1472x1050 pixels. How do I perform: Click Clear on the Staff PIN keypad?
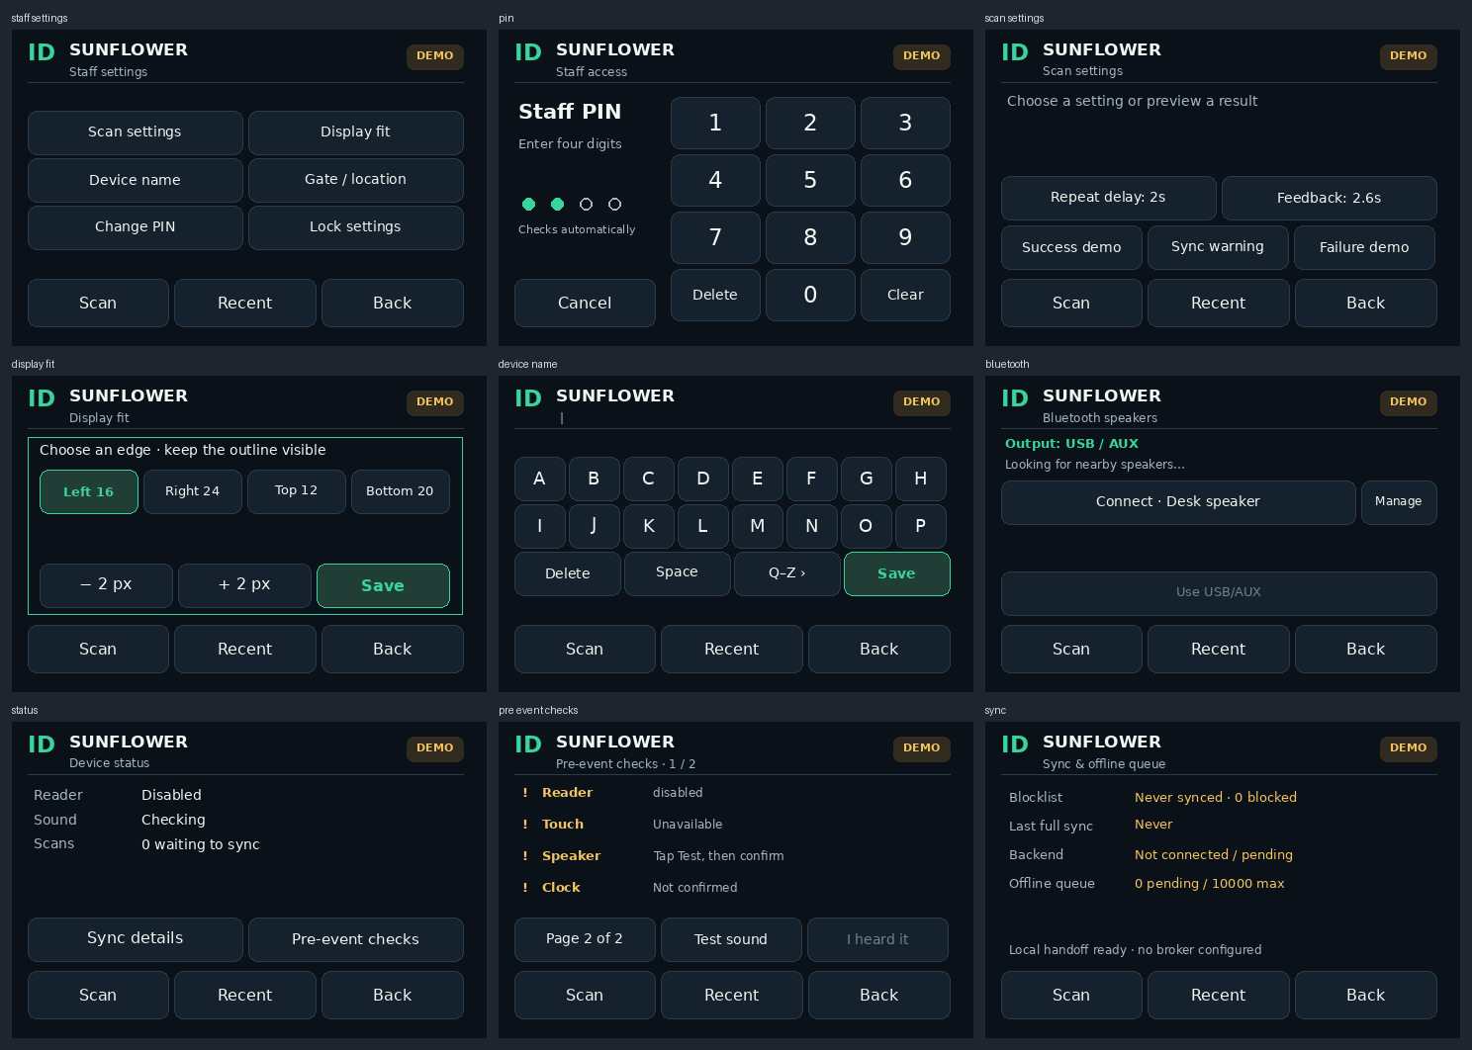(905, 295)
